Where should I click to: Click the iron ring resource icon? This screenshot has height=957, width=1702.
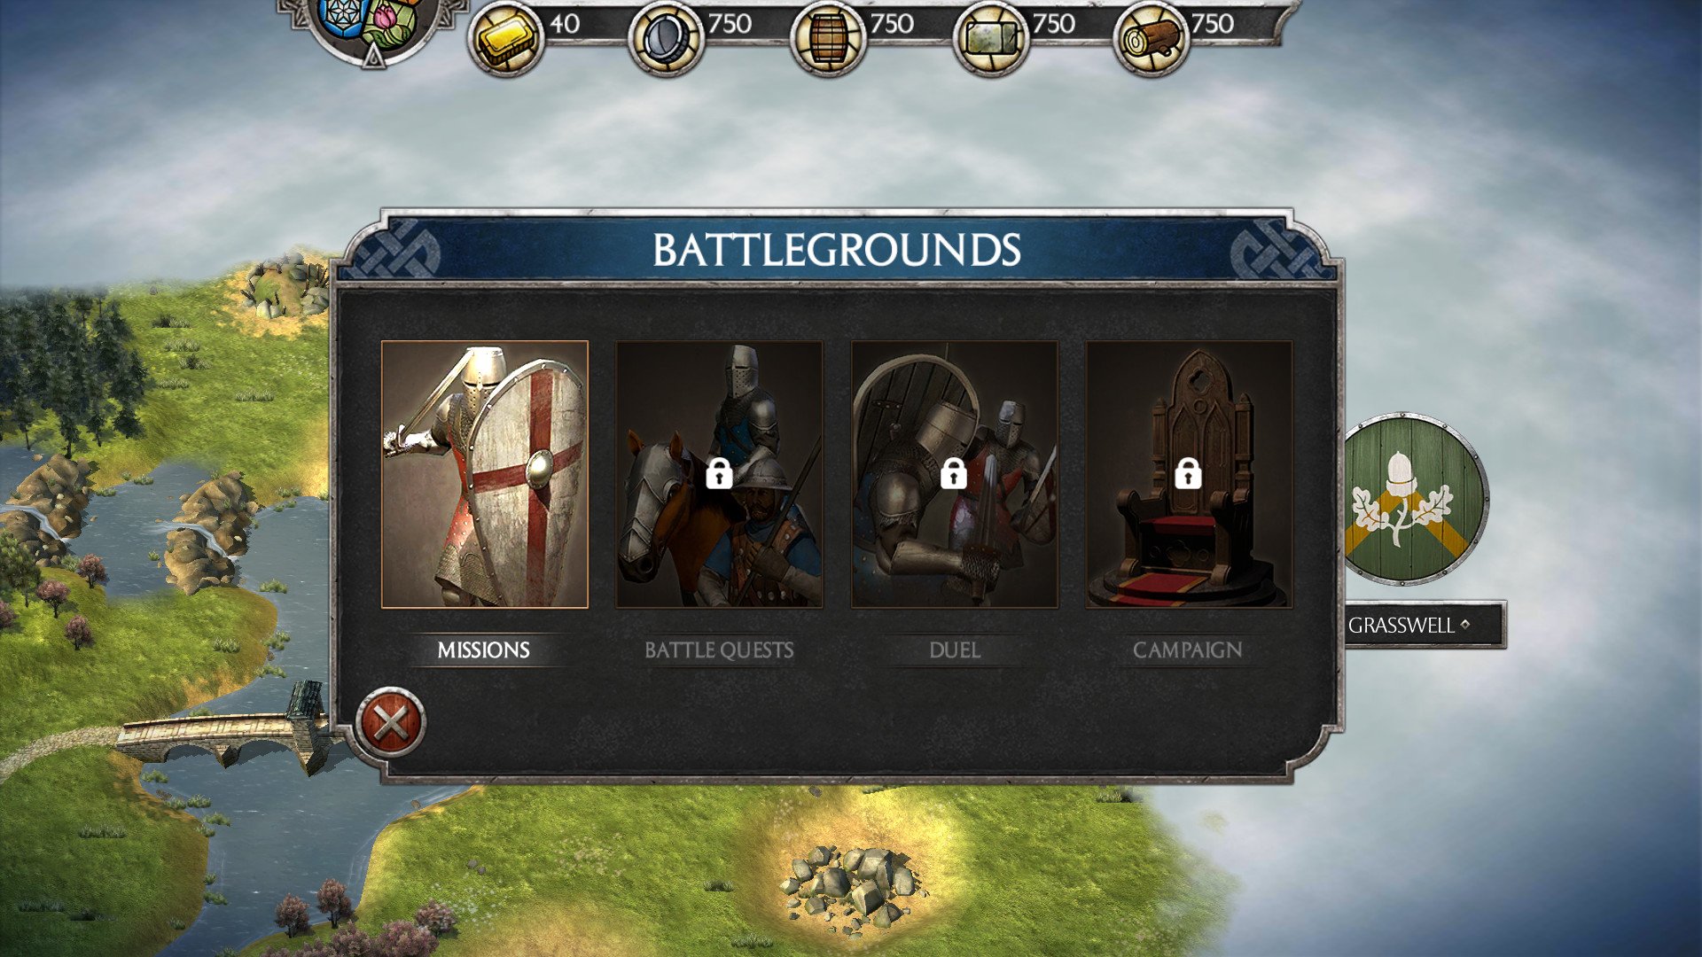coord(666,38)
